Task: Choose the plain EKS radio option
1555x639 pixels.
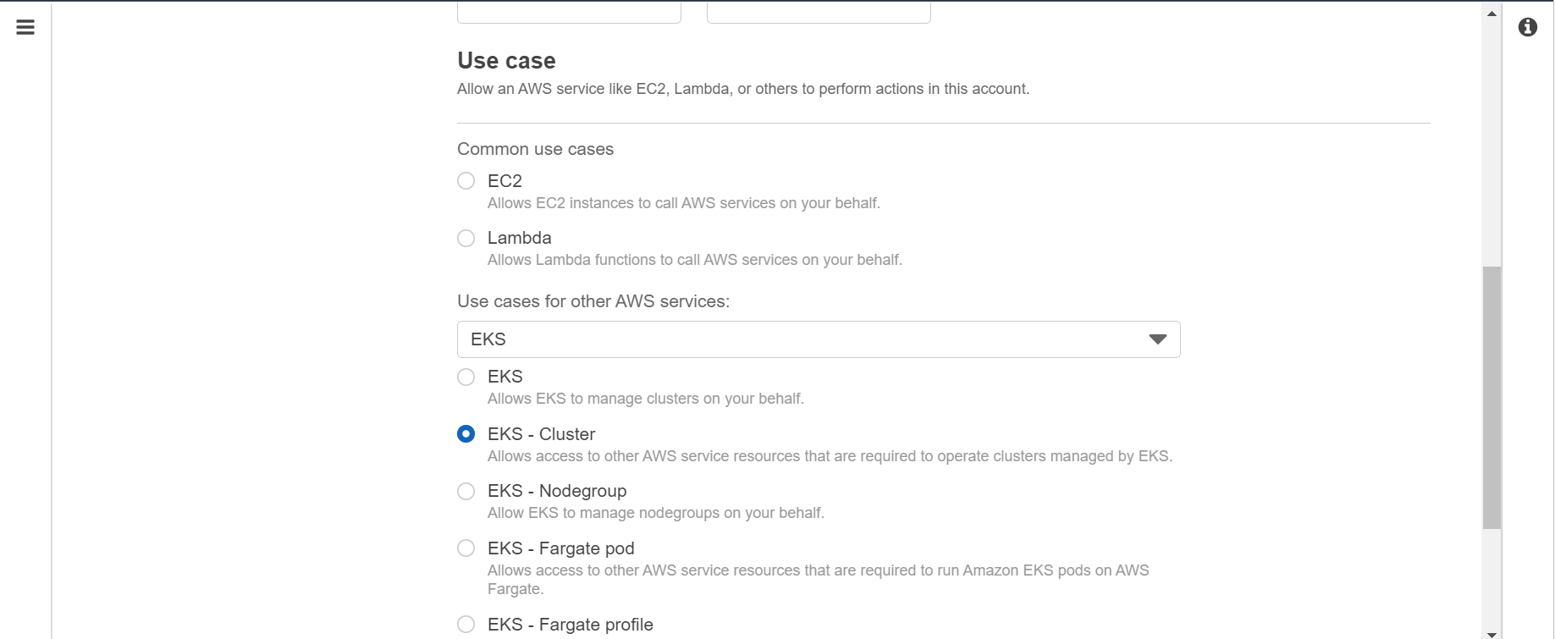Action: coord(466,377)
